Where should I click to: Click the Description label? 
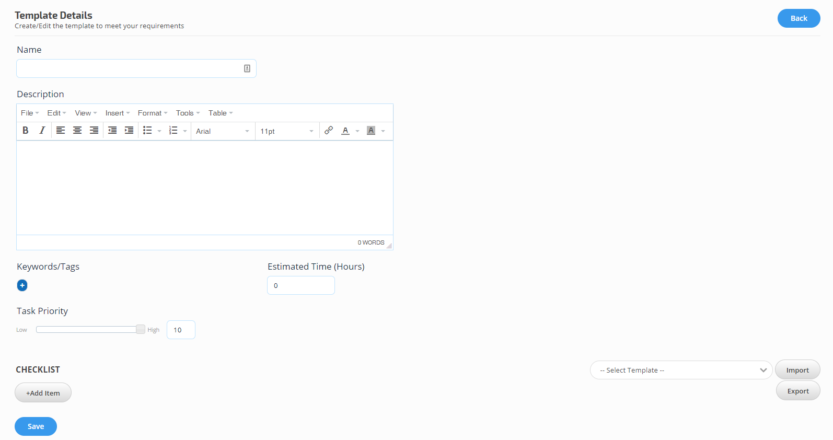(40, 94)
